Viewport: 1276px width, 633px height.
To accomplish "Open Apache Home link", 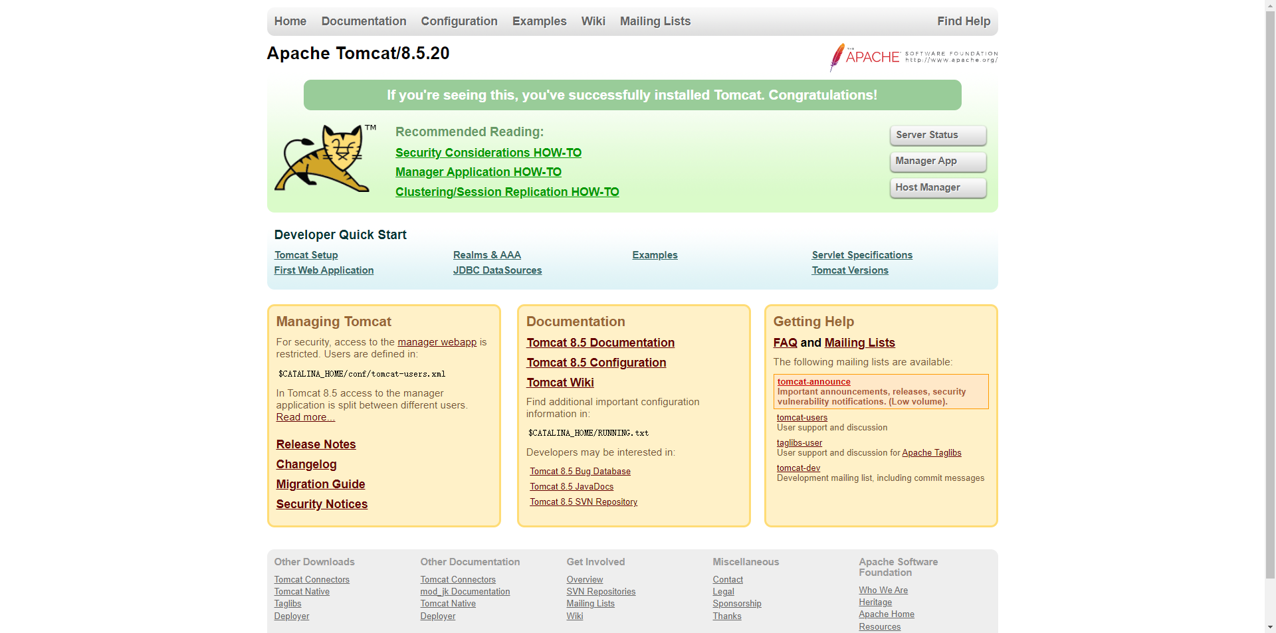I will pos(887,614).
